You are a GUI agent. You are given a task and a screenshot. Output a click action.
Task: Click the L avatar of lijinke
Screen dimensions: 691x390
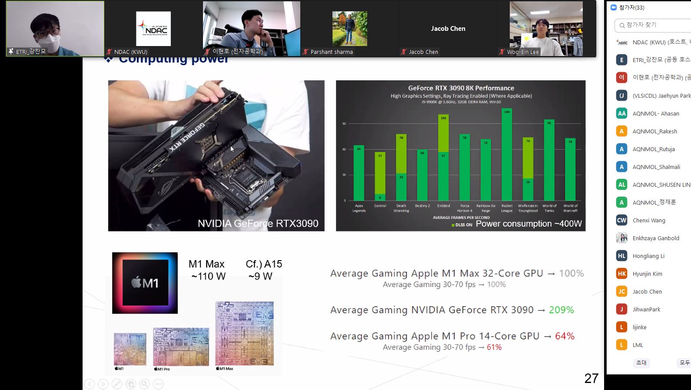coord(622,327)
